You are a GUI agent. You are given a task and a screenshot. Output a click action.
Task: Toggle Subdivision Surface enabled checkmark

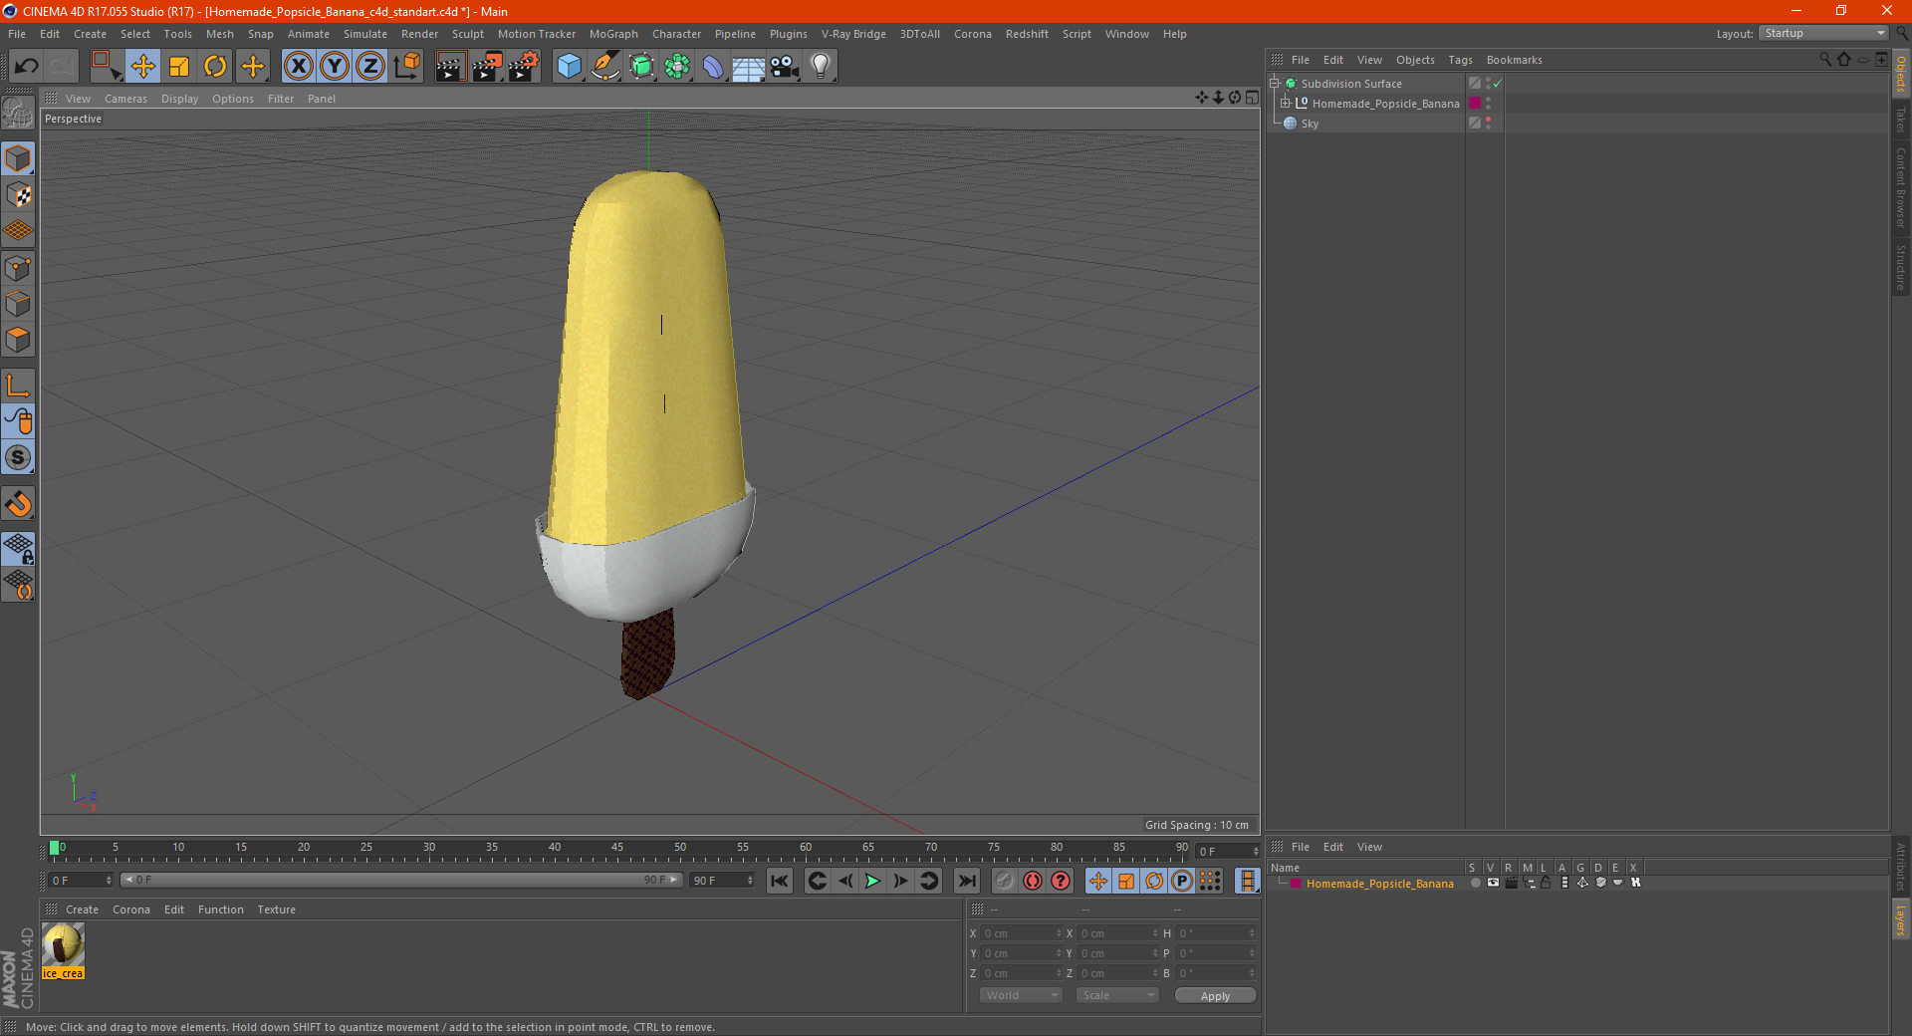(x=1497, y=84)
